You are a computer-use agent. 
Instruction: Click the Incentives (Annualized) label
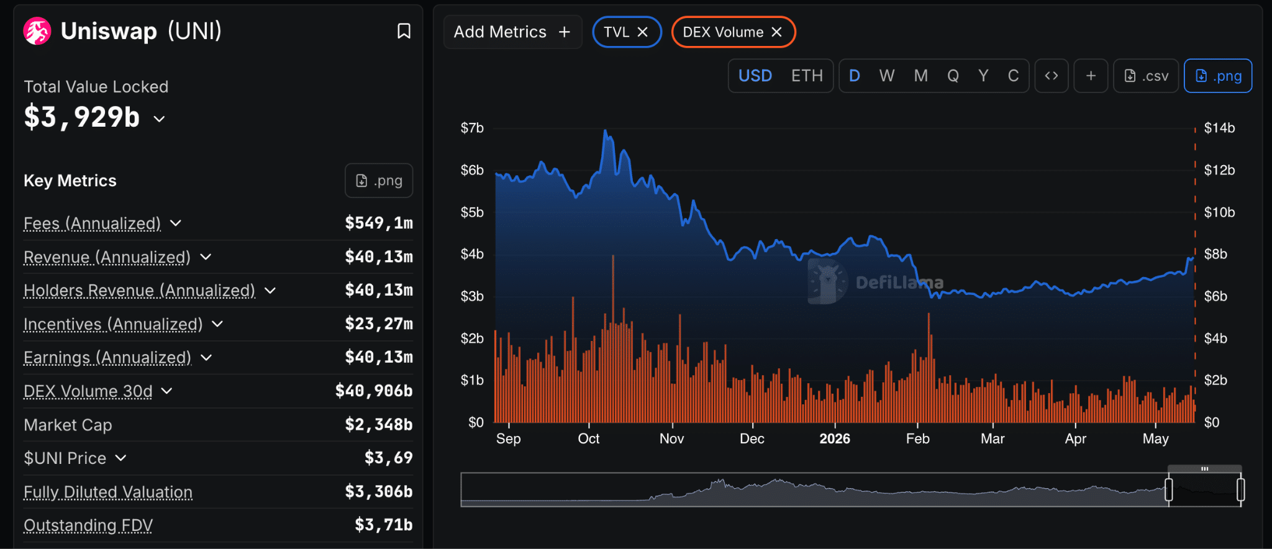(x=113, y=324)
